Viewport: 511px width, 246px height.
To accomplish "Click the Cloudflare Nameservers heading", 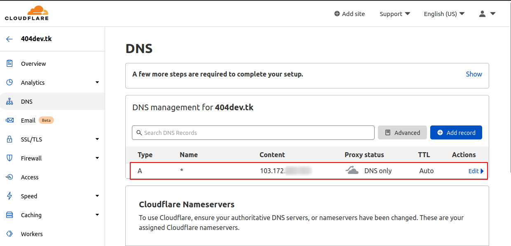I will click(187, 204).
